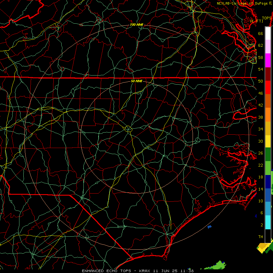
Task: Click the sky blue legend band
Action: click(268, 209)
